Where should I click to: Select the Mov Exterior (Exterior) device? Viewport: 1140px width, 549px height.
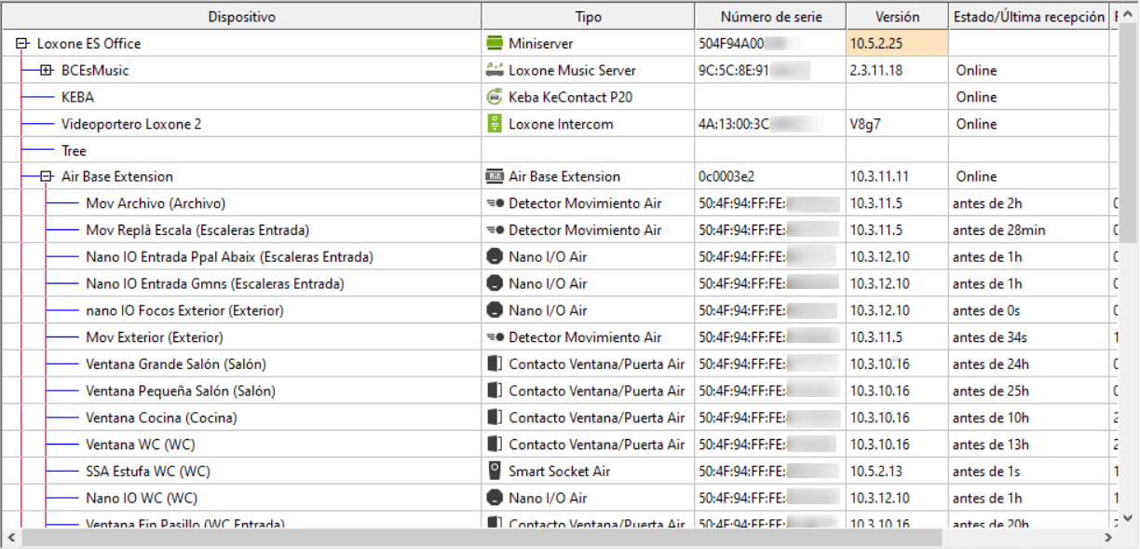pos(155,337)
